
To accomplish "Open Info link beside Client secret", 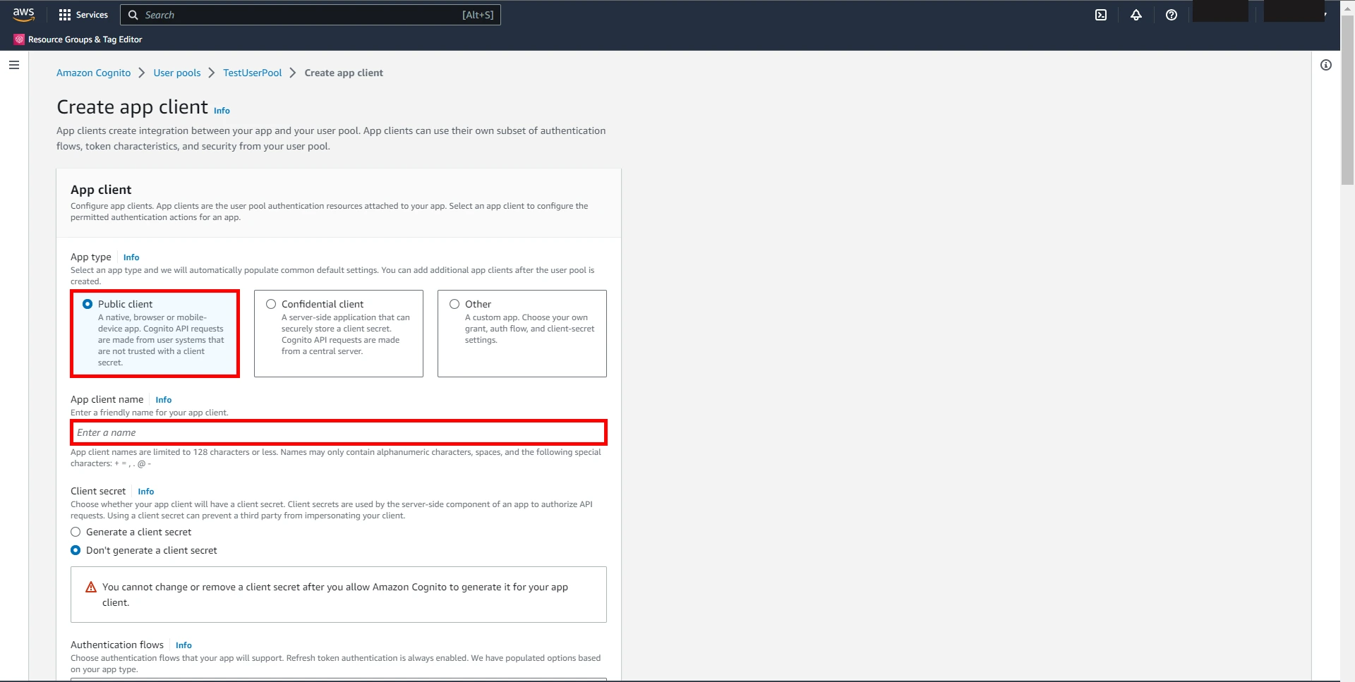I will [145, 492].
